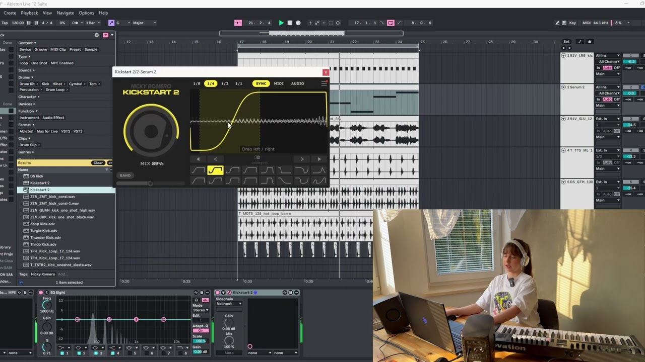
Task: Go to previous Kickstart curve preset
Action: coord(215,159)
